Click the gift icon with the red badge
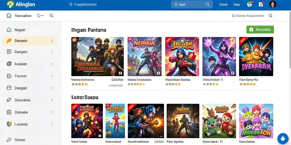The image size is (291, 145). click(261, 4)
